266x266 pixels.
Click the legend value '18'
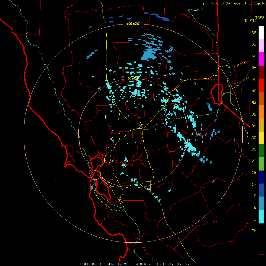click(254, 173)
